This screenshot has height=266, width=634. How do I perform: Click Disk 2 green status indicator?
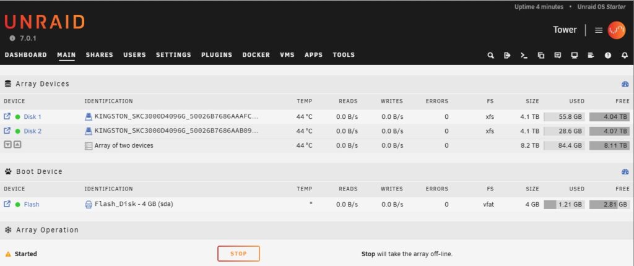[17, 131]
